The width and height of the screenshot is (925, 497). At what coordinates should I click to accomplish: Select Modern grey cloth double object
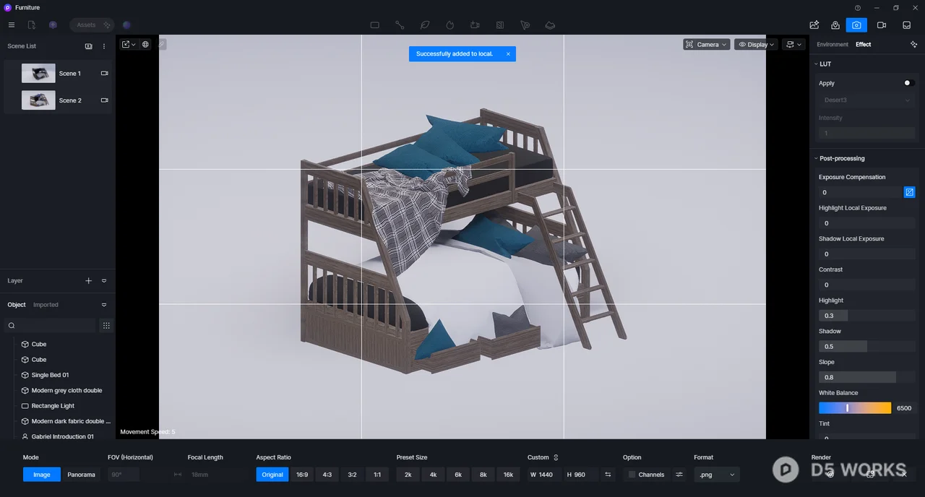click(x=66, y=391)
